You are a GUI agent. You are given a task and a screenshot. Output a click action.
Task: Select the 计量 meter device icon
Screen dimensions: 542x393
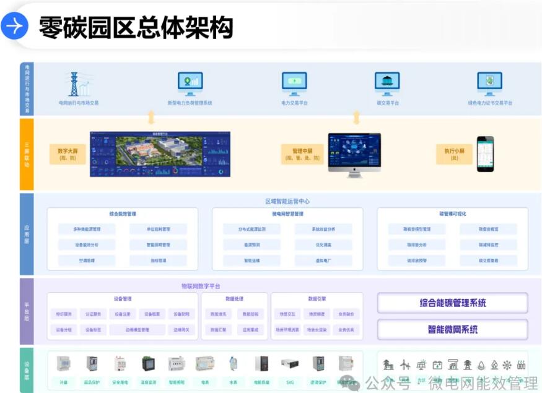[x=64, y=364]
